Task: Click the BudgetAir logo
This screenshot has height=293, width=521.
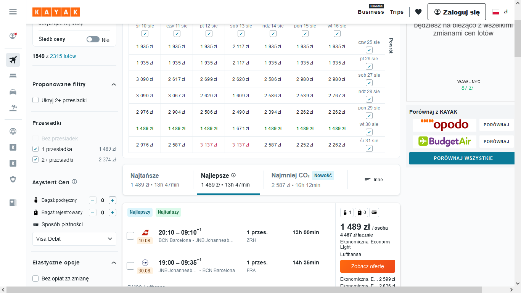Action: pyautogui.click(x=445, y=142)
